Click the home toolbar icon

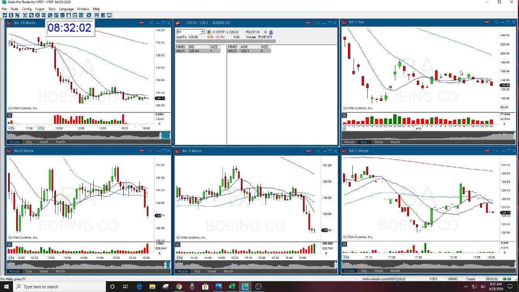point(109,15)
